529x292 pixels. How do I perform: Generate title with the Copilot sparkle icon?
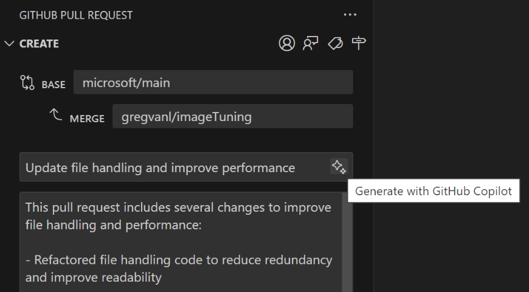click(x=339, y=167)
